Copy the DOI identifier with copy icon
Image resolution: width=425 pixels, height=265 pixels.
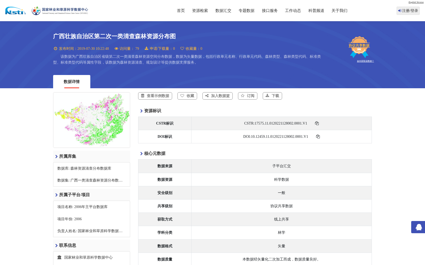click(318, 136)
